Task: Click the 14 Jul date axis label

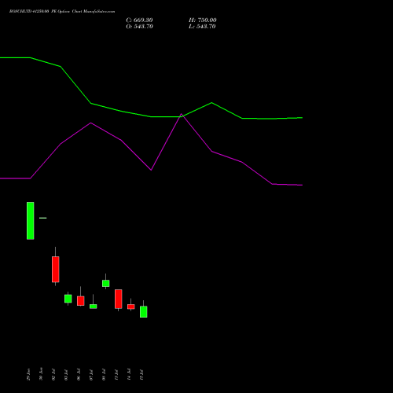Action: [129, 375]
